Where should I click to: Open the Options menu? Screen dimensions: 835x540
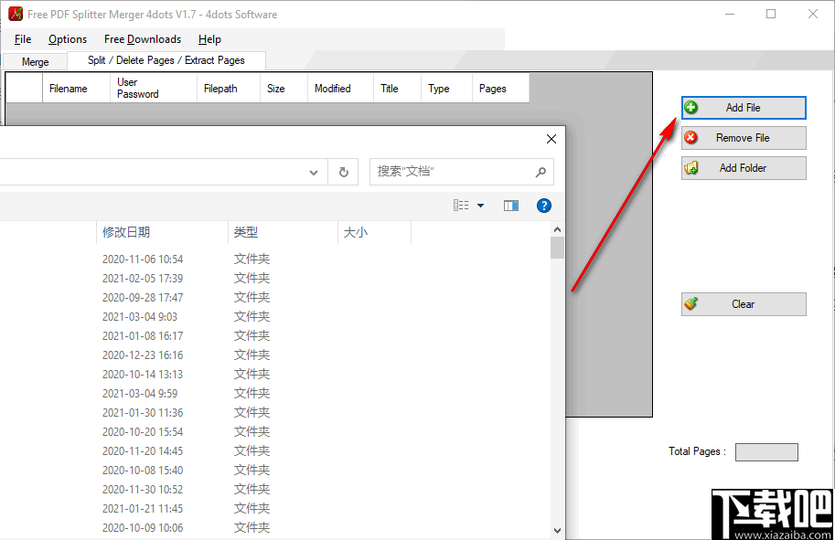pyautogui.click(x=67, y=39)
